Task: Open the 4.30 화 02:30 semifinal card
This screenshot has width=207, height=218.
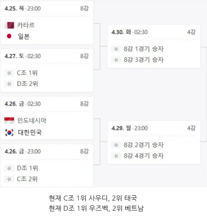Action: [154, 46]
